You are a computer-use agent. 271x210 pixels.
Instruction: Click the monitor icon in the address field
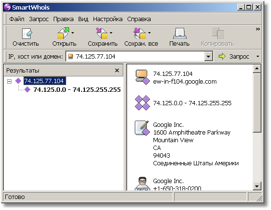pos(71,56)
